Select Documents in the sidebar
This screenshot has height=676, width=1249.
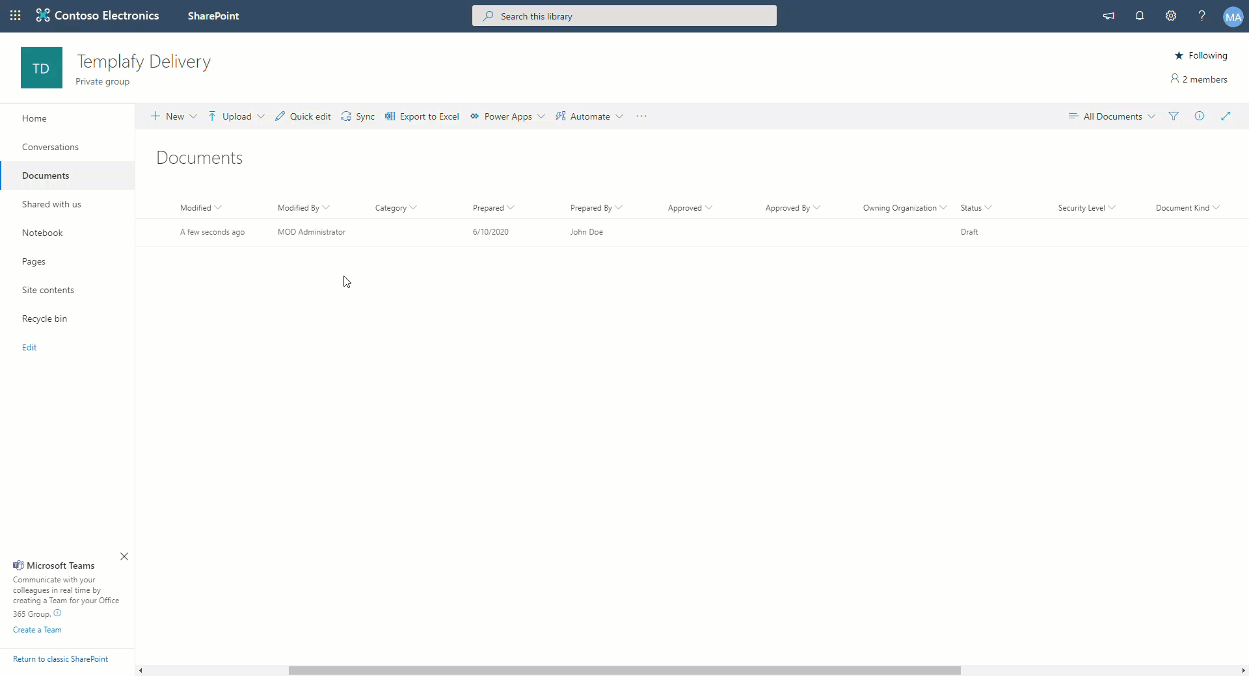(46, 175)
